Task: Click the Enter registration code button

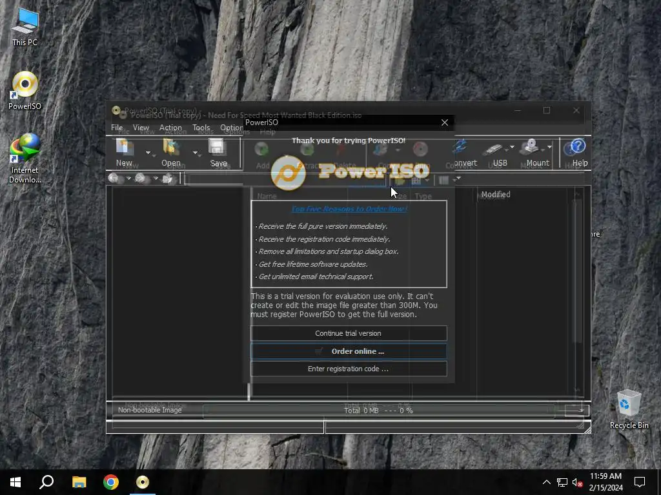Action: coord(349,369)
